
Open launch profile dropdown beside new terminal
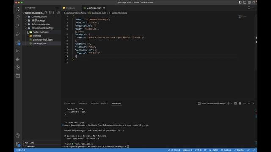[232, 103]
